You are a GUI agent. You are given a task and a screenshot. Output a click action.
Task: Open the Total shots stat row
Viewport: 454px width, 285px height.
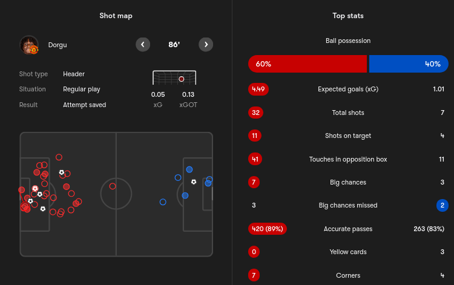[348, 113]
